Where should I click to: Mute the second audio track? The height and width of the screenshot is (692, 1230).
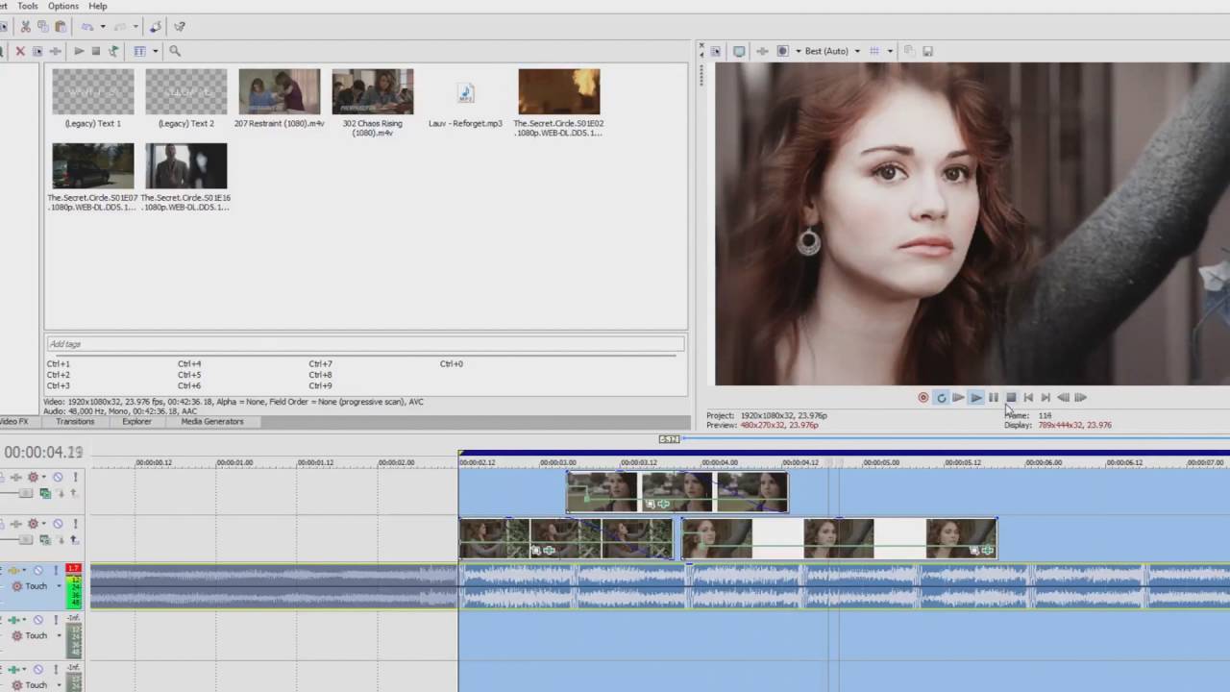click(38, 620)
